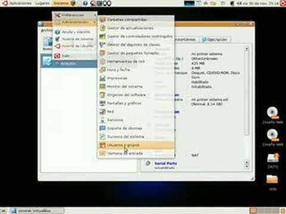Click the Monitor del sistema icon
286x214 pixels.
coord(102,86)
